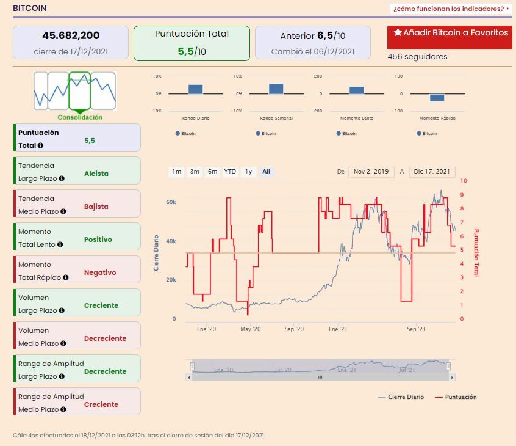Open info icon for Tendencia Medio Plazo
This screenshot has width=516, height=446.
[63, 211]
